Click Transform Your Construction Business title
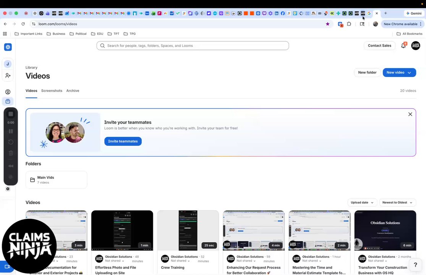Screen dimensions: 426x275 coord(382,270)
